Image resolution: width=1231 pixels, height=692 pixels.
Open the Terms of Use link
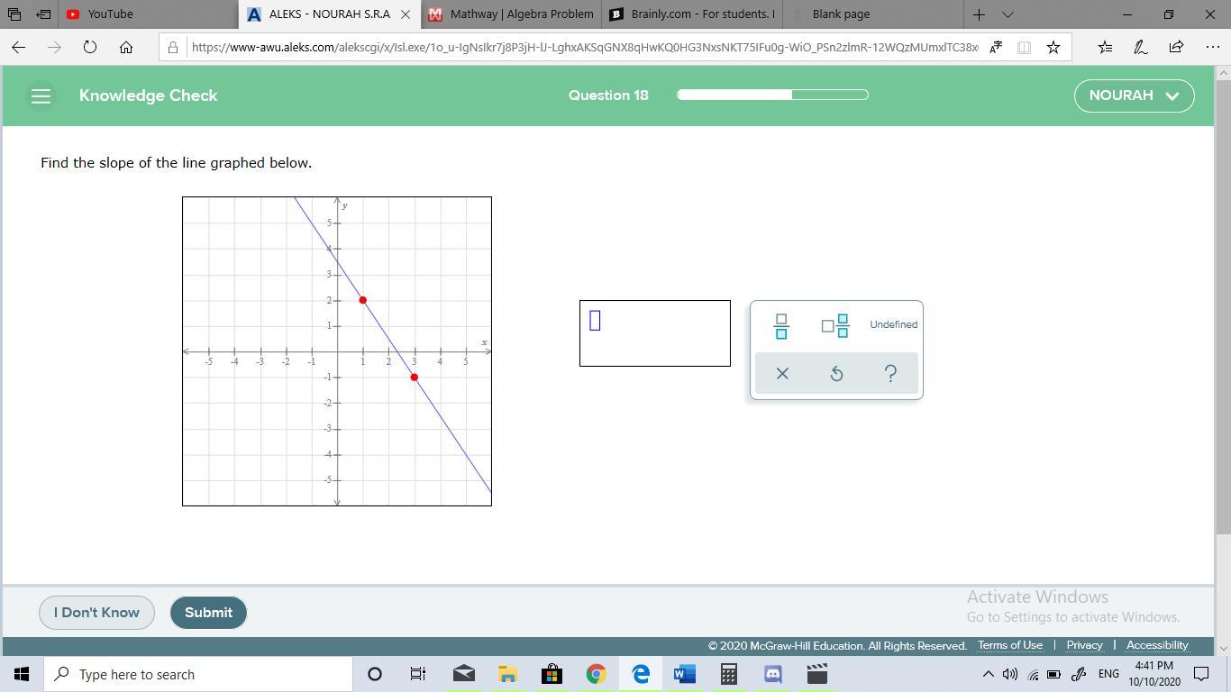[x=1009, y=645]
